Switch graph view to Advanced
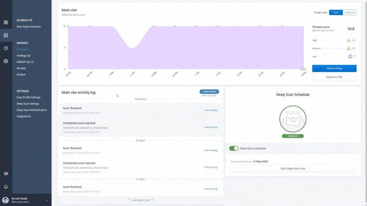Image resolution: width=367 pixels, height=206 pixels. coord(349,12)
